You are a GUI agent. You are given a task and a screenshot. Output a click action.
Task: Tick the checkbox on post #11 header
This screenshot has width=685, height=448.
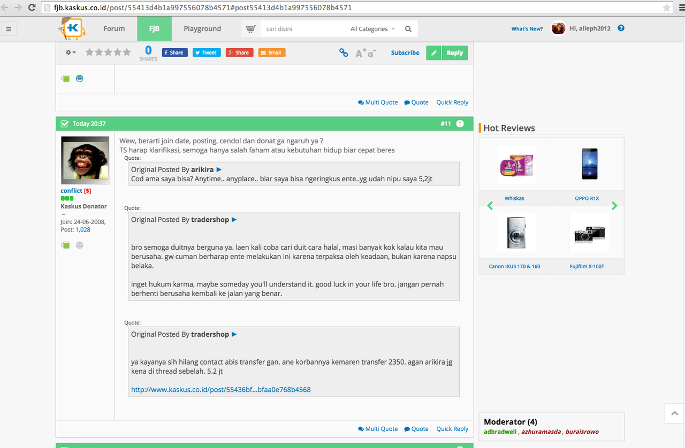coord(65,124)
